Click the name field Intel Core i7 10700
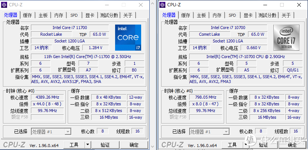308x150 pixels. pyautogui.click(x=228, y=28)
